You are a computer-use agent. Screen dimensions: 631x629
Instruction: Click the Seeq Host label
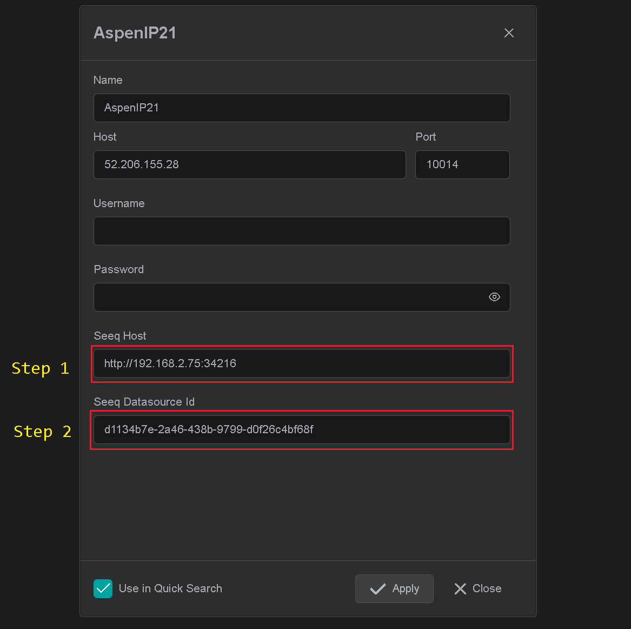tap(120, 336)
